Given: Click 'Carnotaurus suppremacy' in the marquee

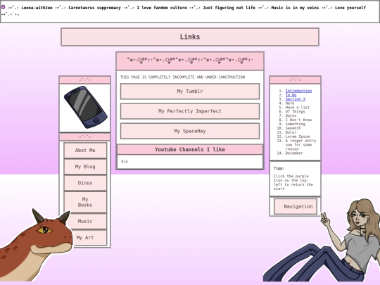Looking at the screenshot, I should 94,8.
